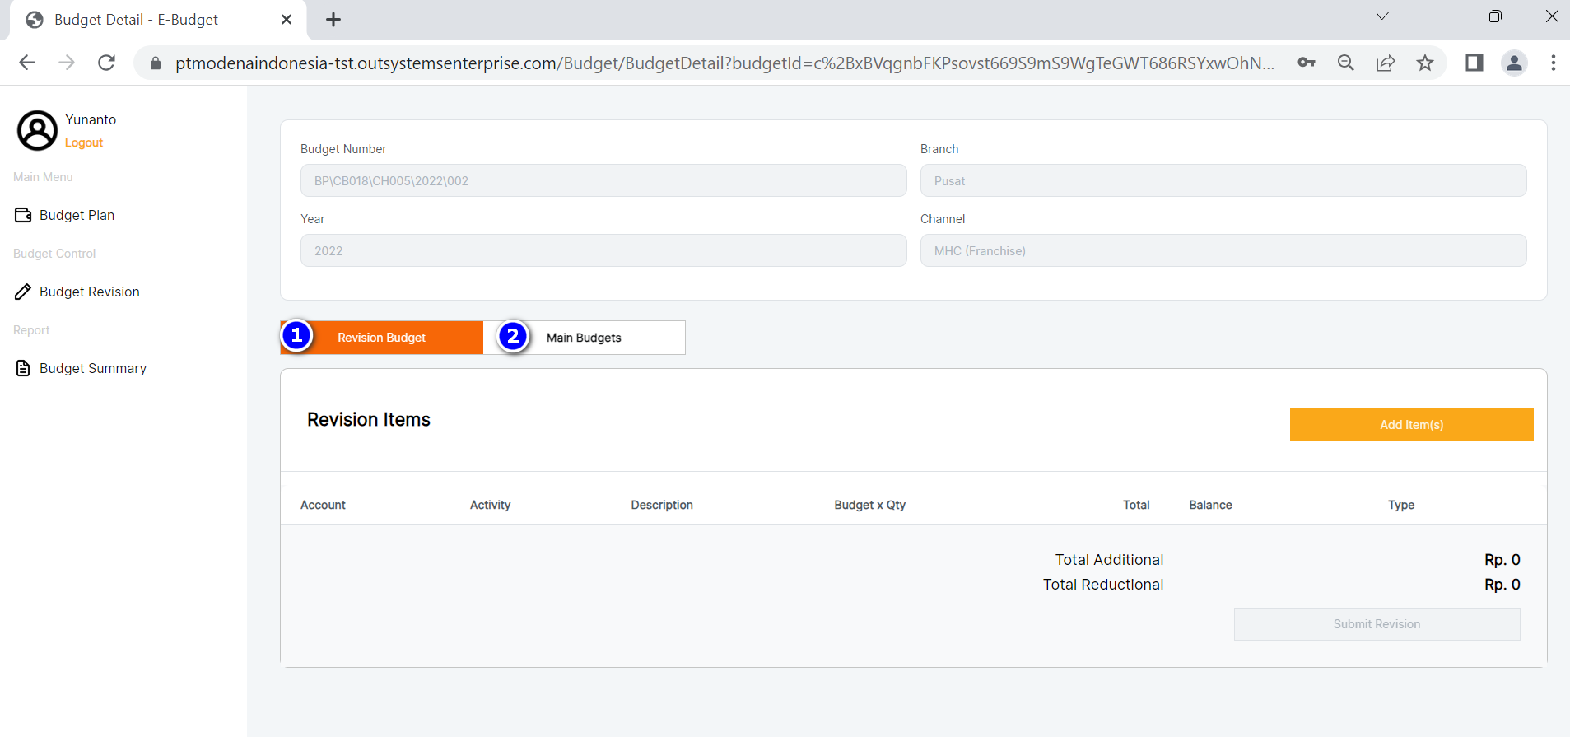The image size is (1570, 737).
Task: Expand the tab search chevron
Action: [1382, 16]
